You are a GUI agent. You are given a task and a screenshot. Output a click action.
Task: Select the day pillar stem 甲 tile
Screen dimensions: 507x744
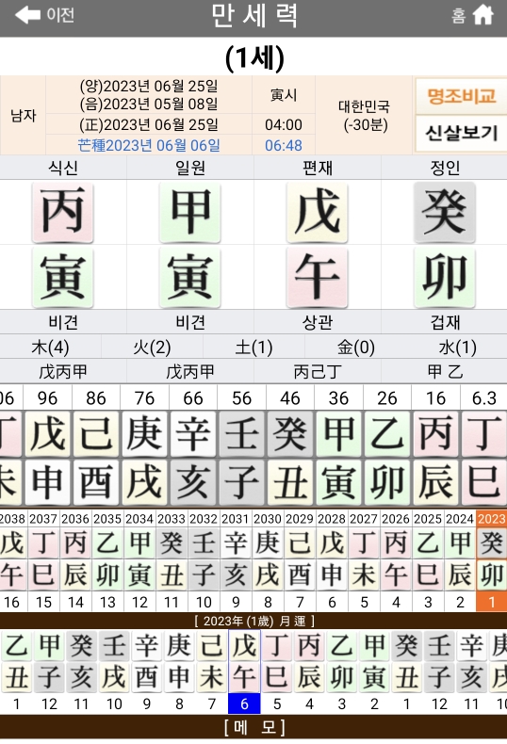click(x=189, y=212)
